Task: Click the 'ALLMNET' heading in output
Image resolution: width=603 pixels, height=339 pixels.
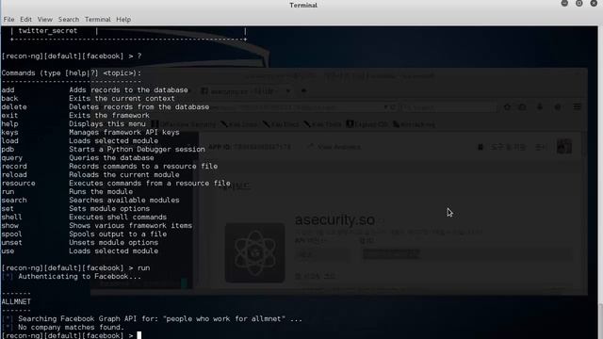Action: (16, 301)
